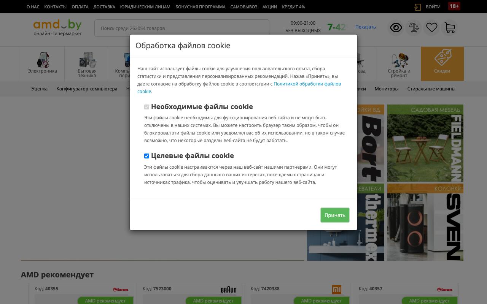Open the Акции page

click(270, 7)
